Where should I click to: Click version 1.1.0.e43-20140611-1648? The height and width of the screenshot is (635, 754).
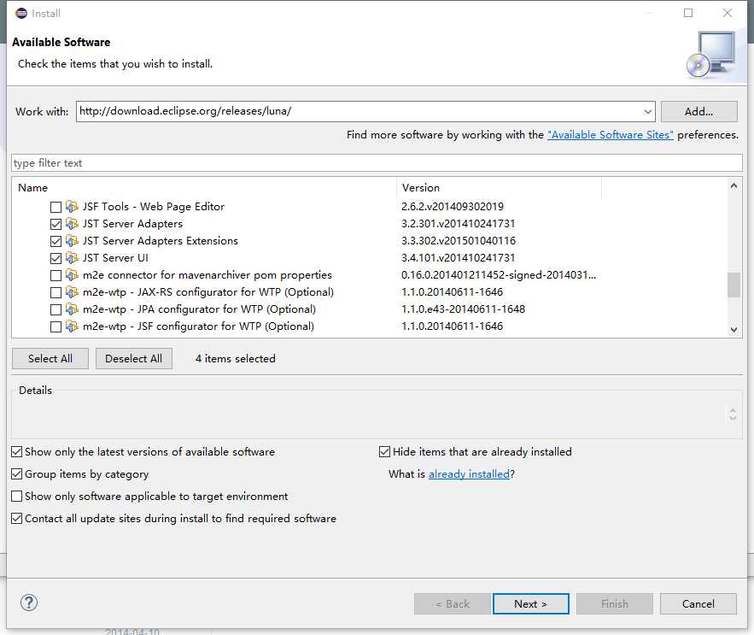pyautogui.click(x=463, y=309)
